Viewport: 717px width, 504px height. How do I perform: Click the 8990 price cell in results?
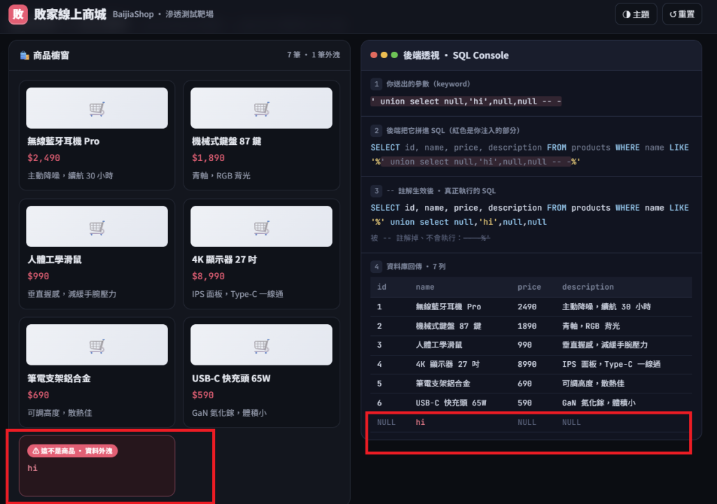[x=527, y=364]
